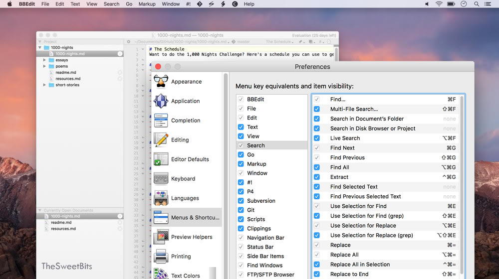Open the clock icon in menu bar
Screen dimensions: 499x279
464,4
